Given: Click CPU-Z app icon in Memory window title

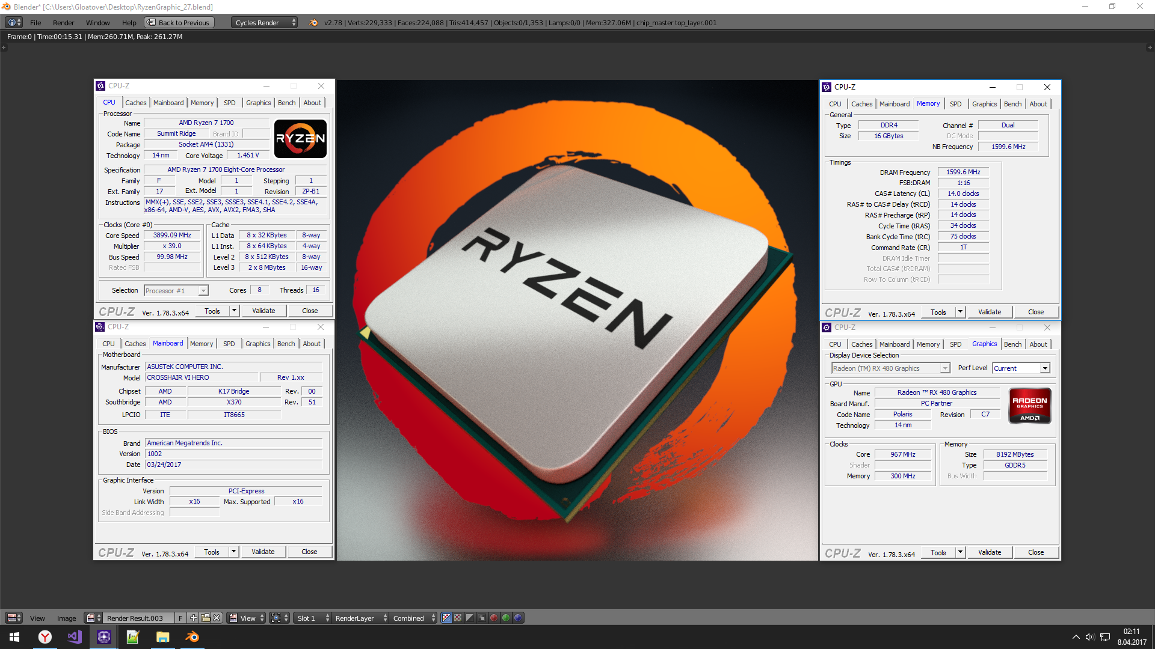Looking at the screenshot, I should click(x=827, y=87).
